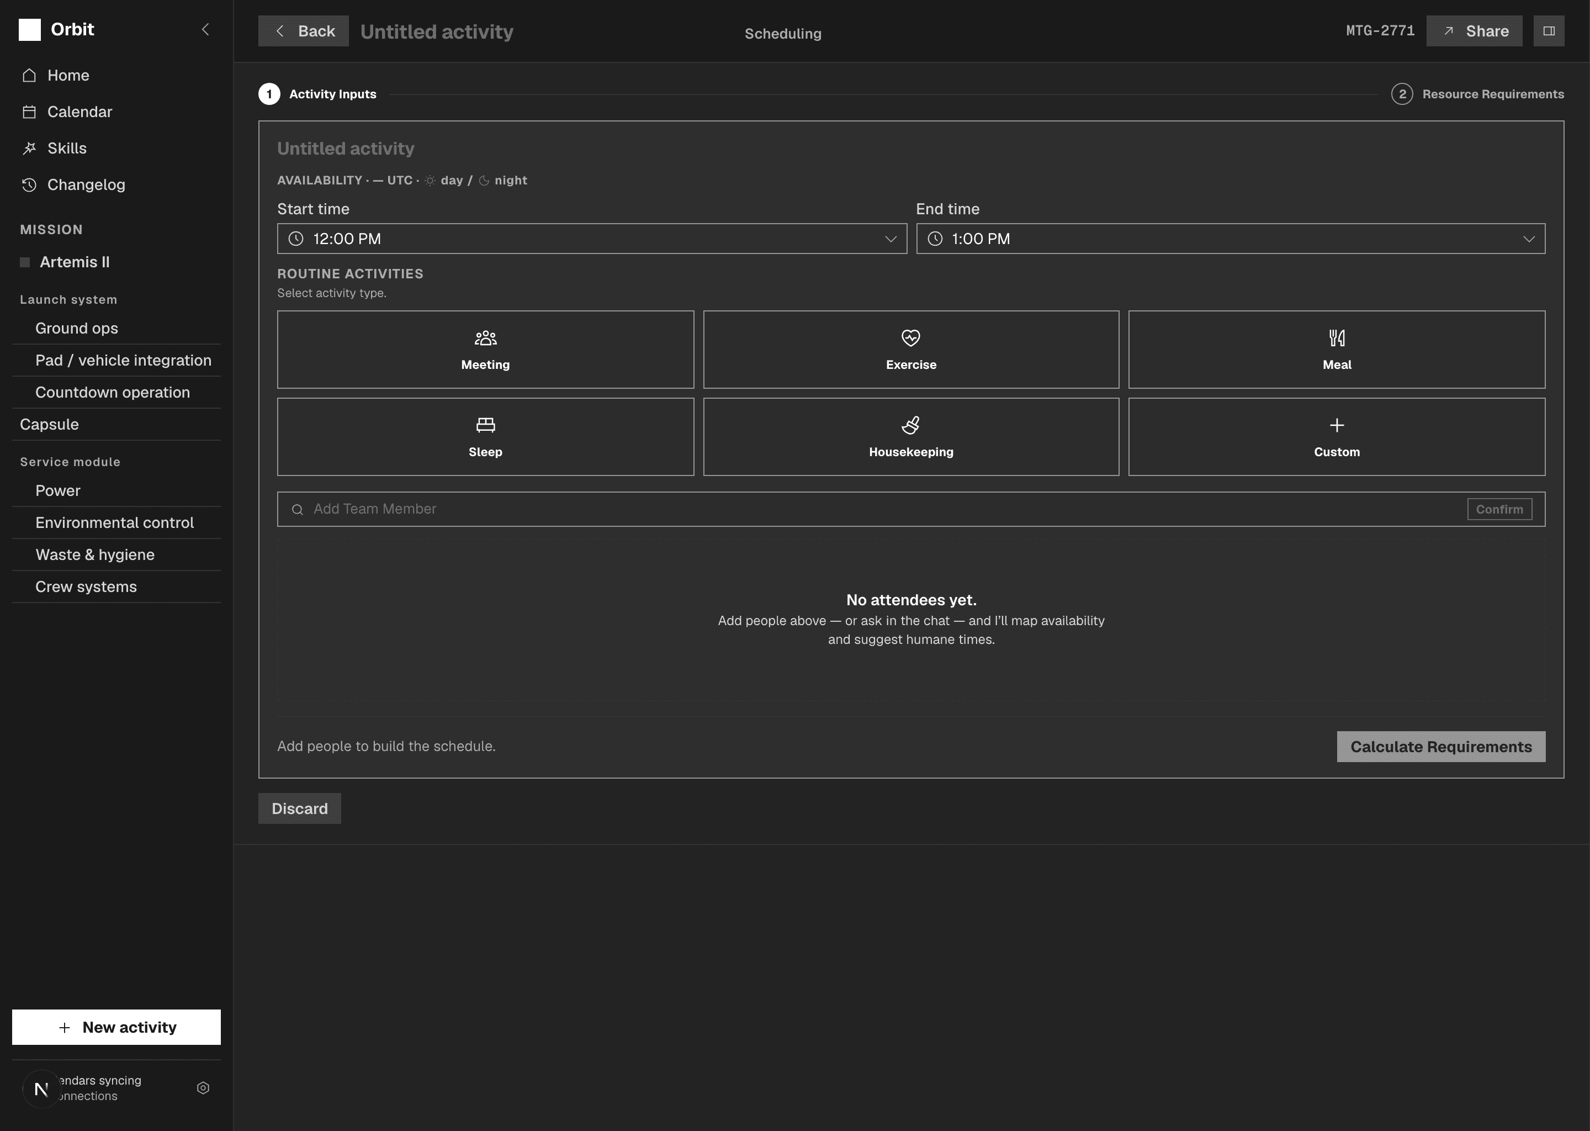Open Home from the sidebar

(x=116, y=75)
